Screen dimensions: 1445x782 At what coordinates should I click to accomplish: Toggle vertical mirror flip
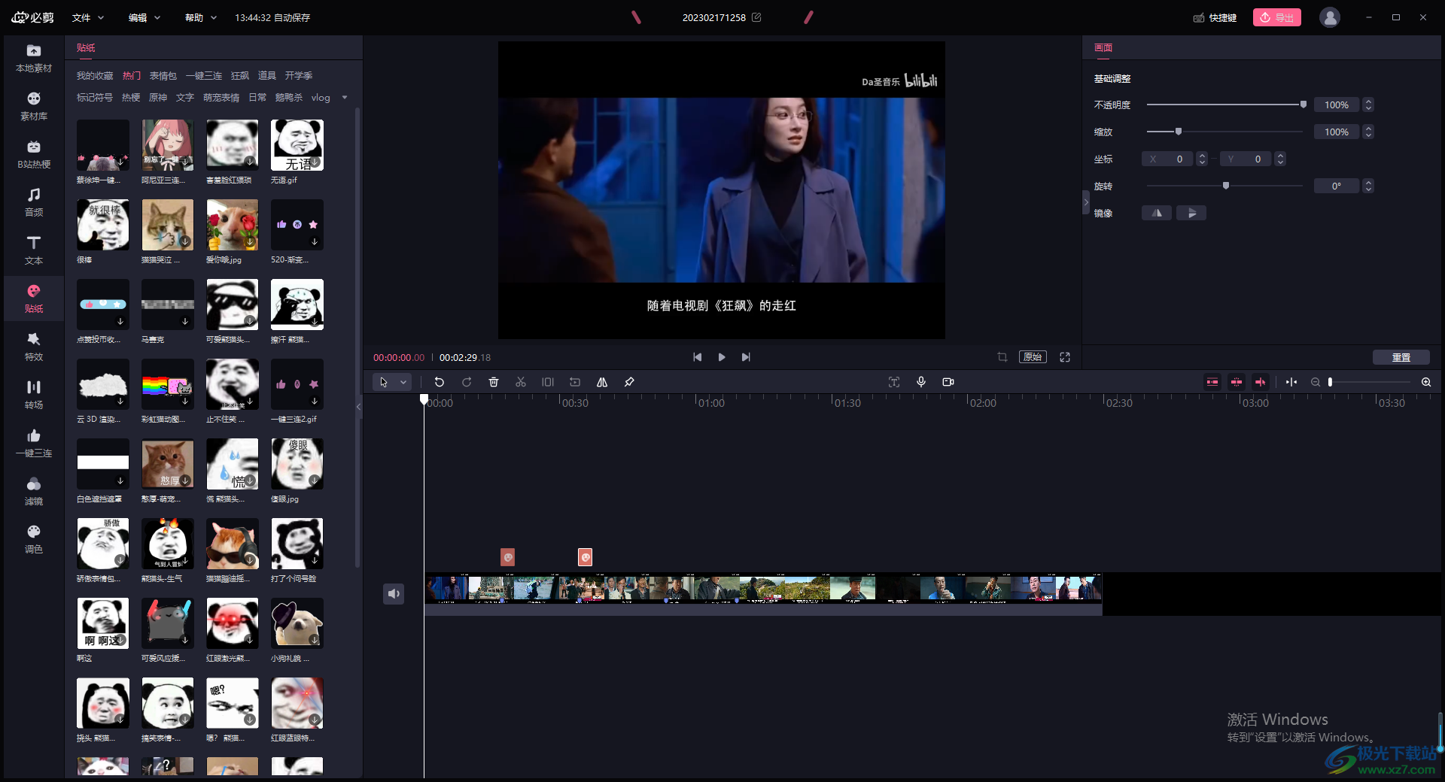point(1191,213)
